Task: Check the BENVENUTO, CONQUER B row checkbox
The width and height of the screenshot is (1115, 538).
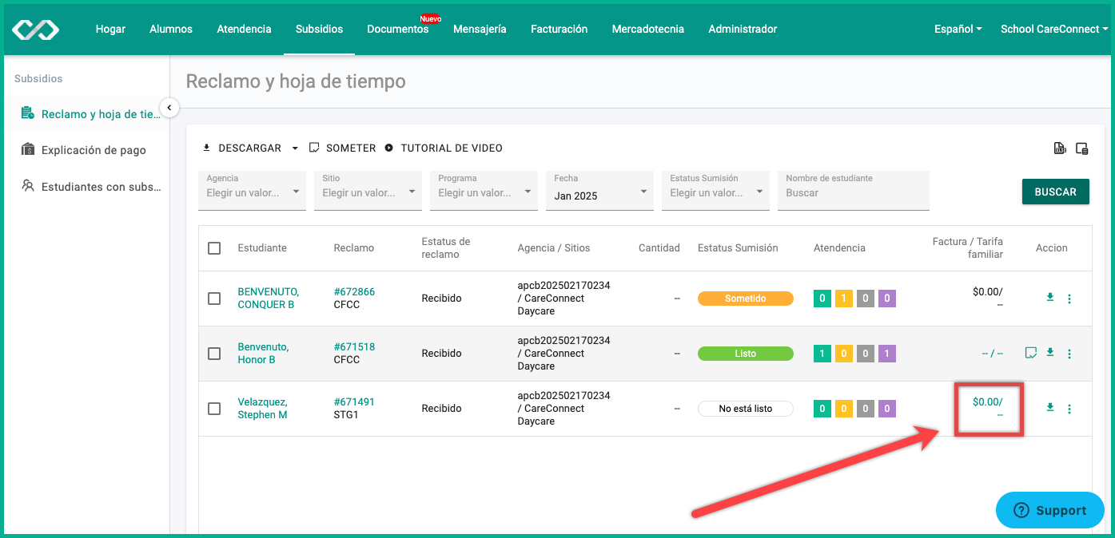Action: [x=214, y=299]
